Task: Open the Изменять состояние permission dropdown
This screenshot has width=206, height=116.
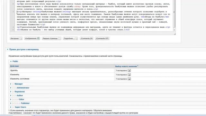Action: (123, 79)
